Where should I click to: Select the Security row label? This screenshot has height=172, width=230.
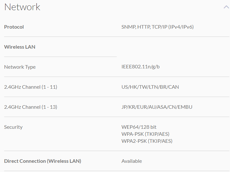pyautogui.click(x=13, y=127)
